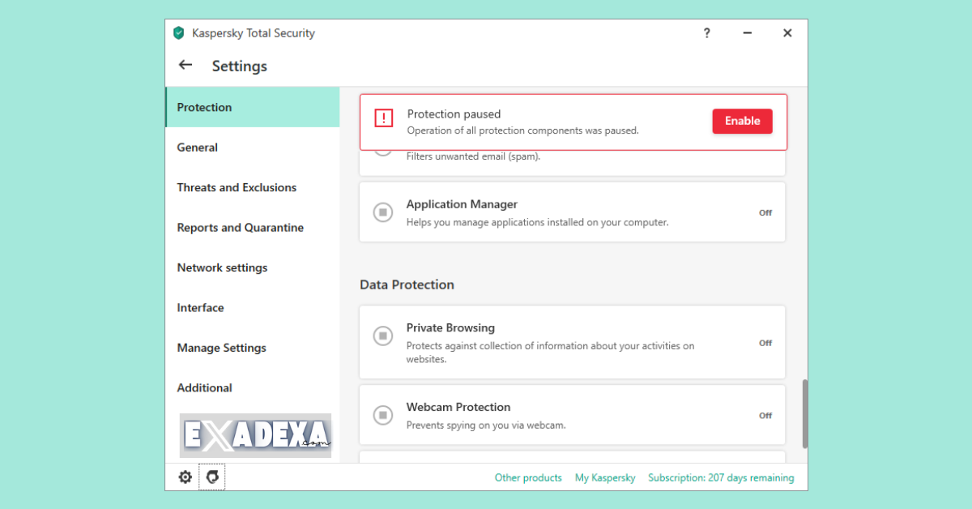The height and width of the screenshot is (509, 972).
Task: Open help via the question mark icon
Action: coord(706,32)
